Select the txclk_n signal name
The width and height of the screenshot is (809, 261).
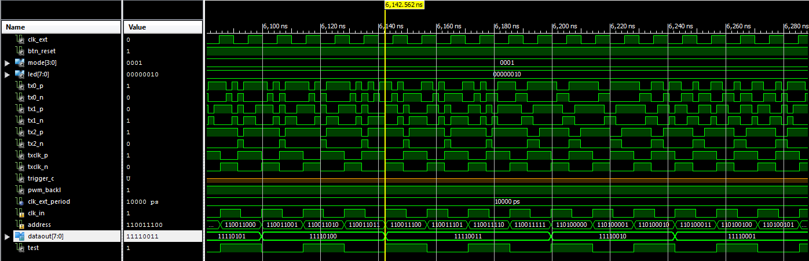pyautogui.click(x=38, y=167)
